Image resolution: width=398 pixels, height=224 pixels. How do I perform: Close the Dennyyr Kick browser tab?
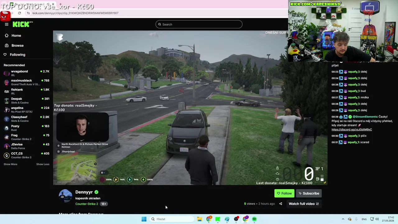tap(53, 4)
